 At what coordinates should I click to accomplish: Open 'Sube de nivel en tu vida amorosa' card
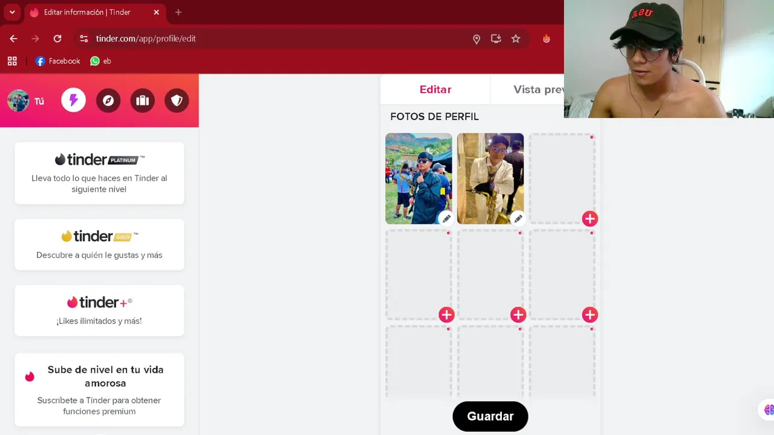[99, 390]
